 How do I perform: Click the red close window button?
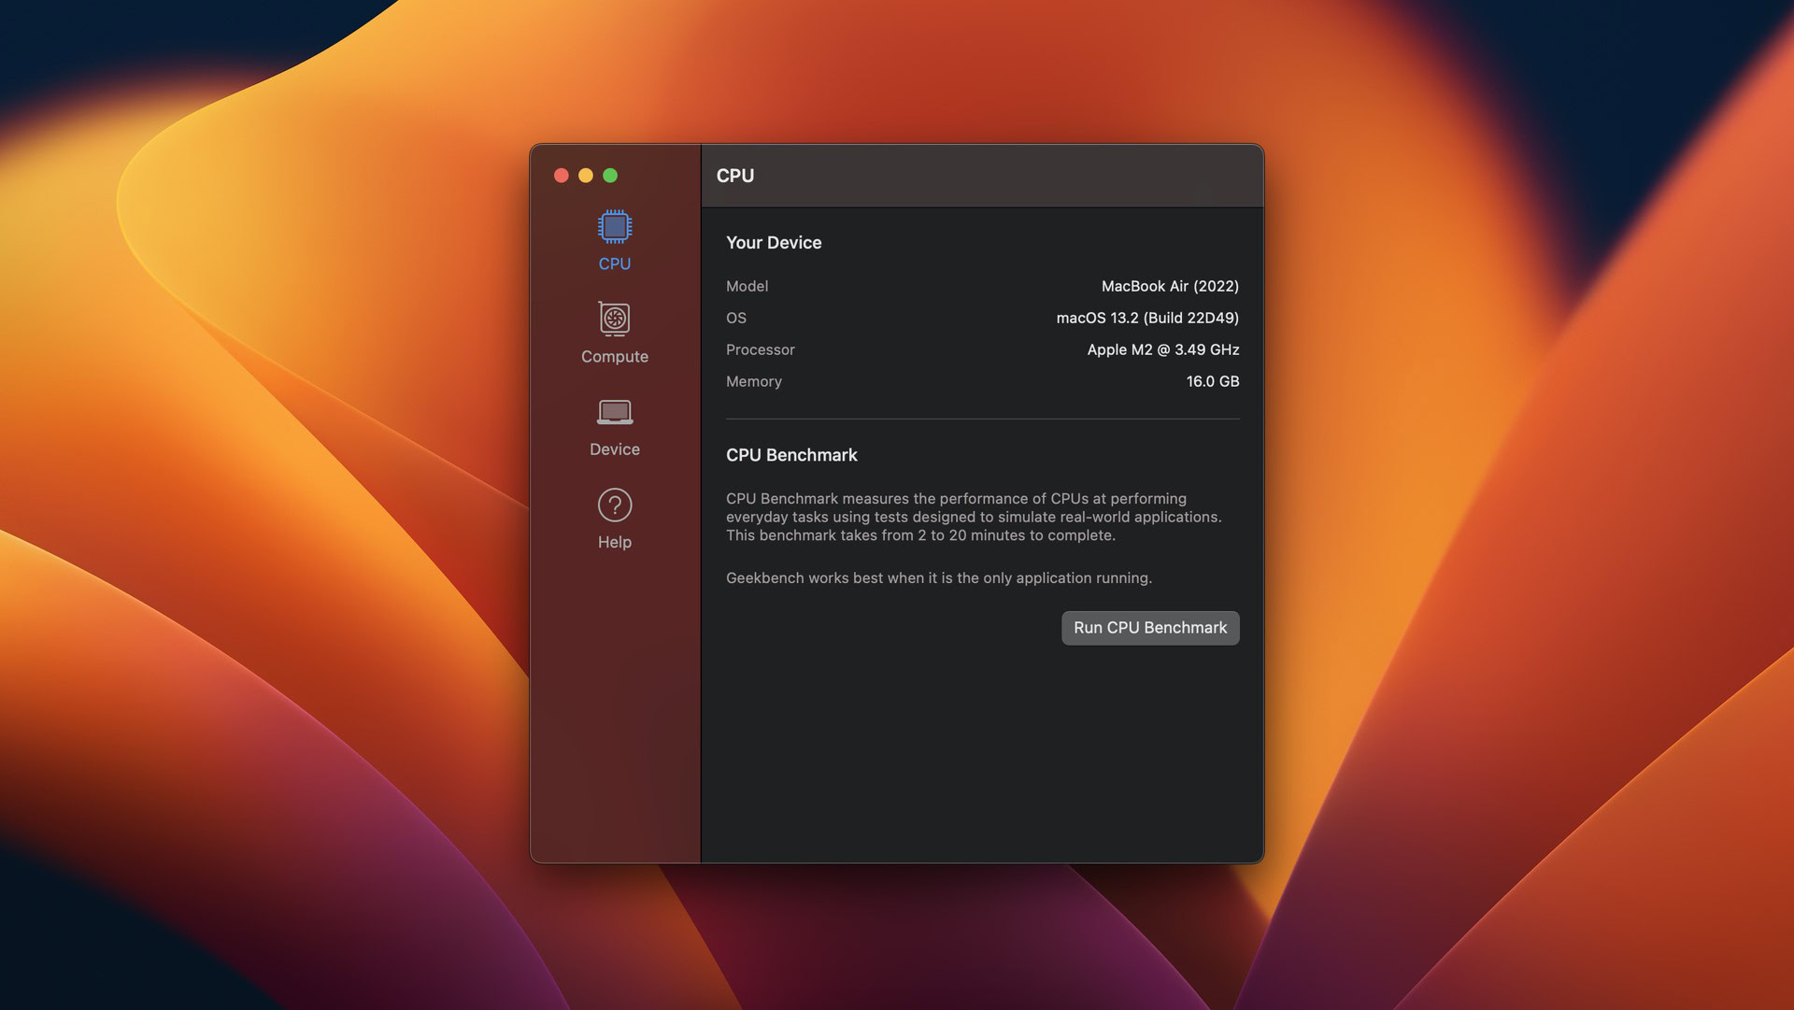(x=562, y=176)
